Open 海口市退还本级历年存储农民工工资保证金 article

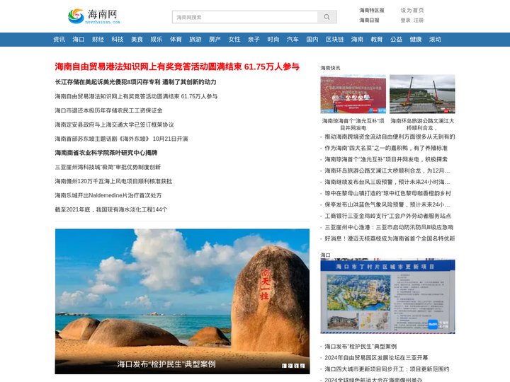pos(108,110)
